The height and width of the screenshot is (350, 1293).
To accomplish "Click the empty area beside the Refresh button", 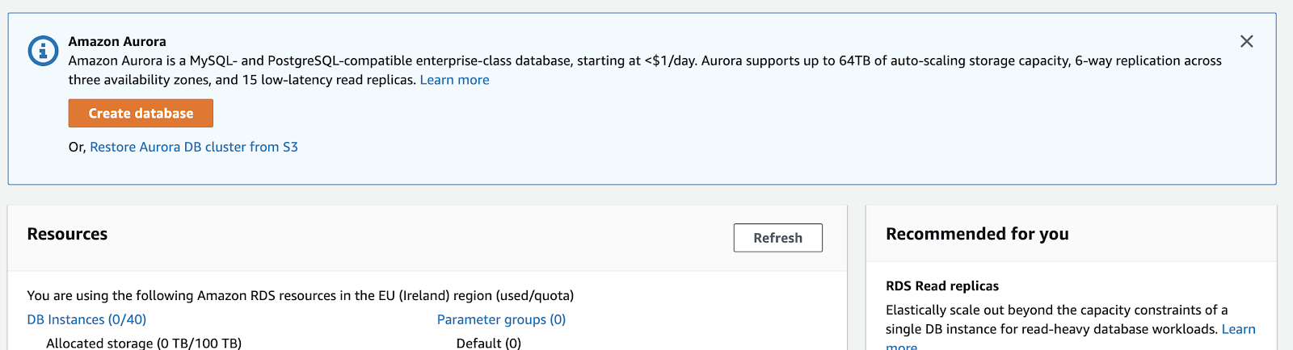I will tap(420, 238).
